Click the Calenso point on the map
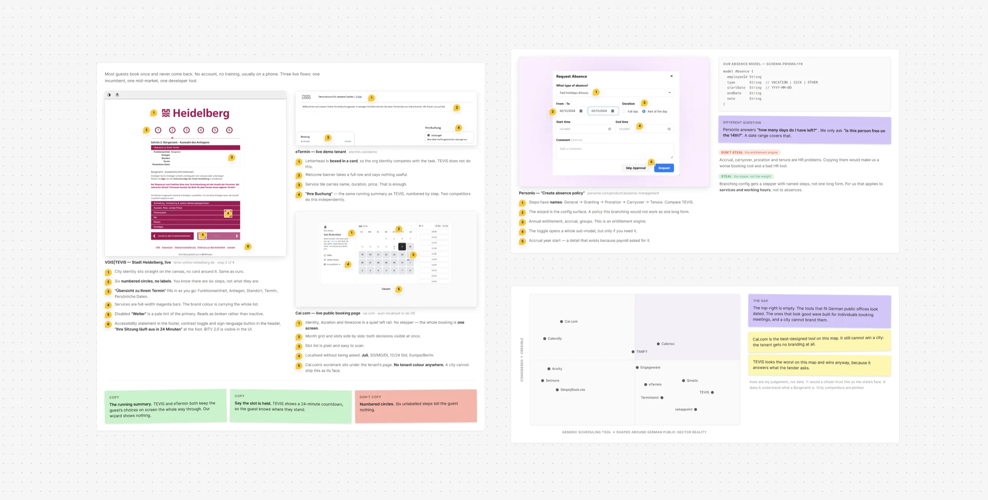This screenshot has width=988, height=500. pyautogui.click(x=658, y=344)
